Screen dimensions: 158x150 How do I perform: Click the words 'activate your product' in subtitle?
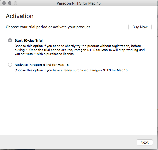(72, 27)
